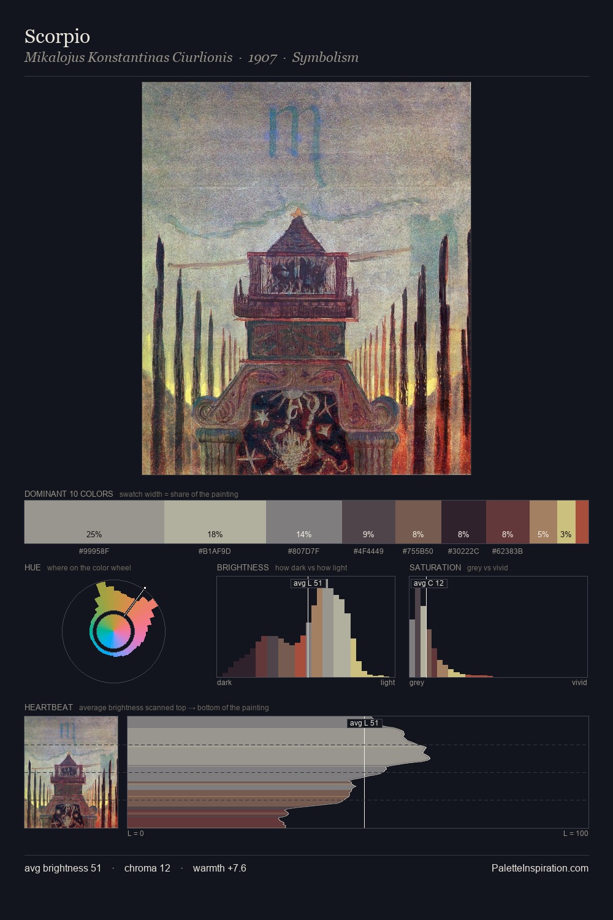Click the hex code #B1AF9D label
The height and width of the screenshot is (920, 613).
click(215, 551)
